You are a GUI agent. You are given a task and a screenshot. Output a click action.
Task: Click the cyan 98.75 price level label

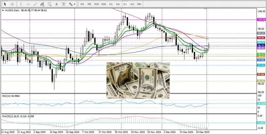point(261,42)
